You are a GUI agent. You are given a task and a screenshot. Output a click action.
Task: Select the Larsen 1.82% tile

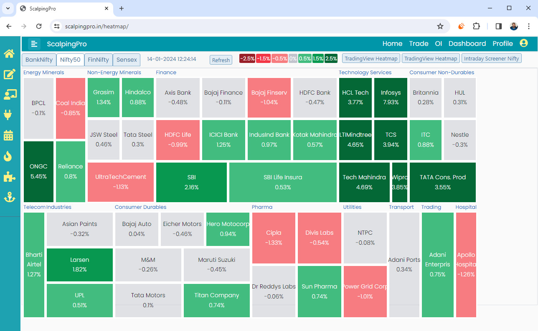pos(79,265)
